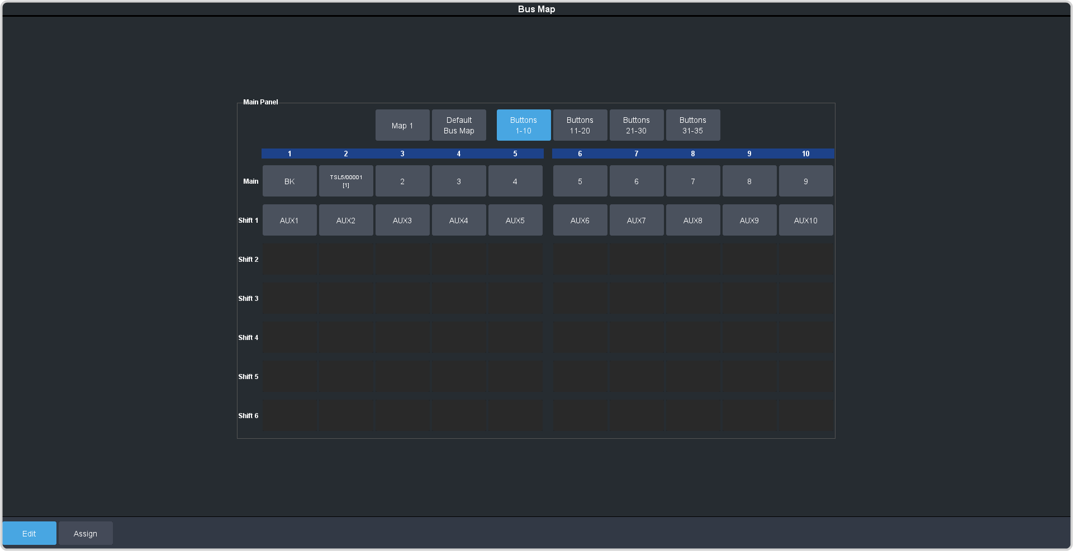Screen dimensions: 1073x551
Task: Select Main row source button 7
Action: click(x=693, y=181)
